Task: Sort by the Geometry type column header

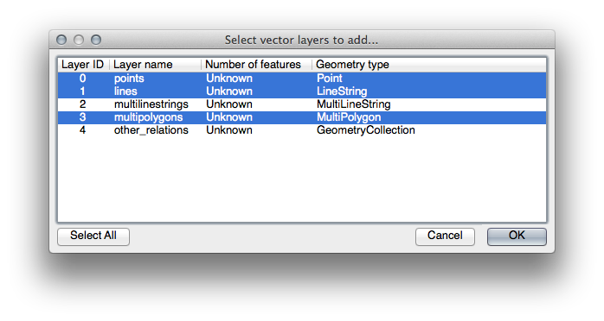Action: [352, 65]
